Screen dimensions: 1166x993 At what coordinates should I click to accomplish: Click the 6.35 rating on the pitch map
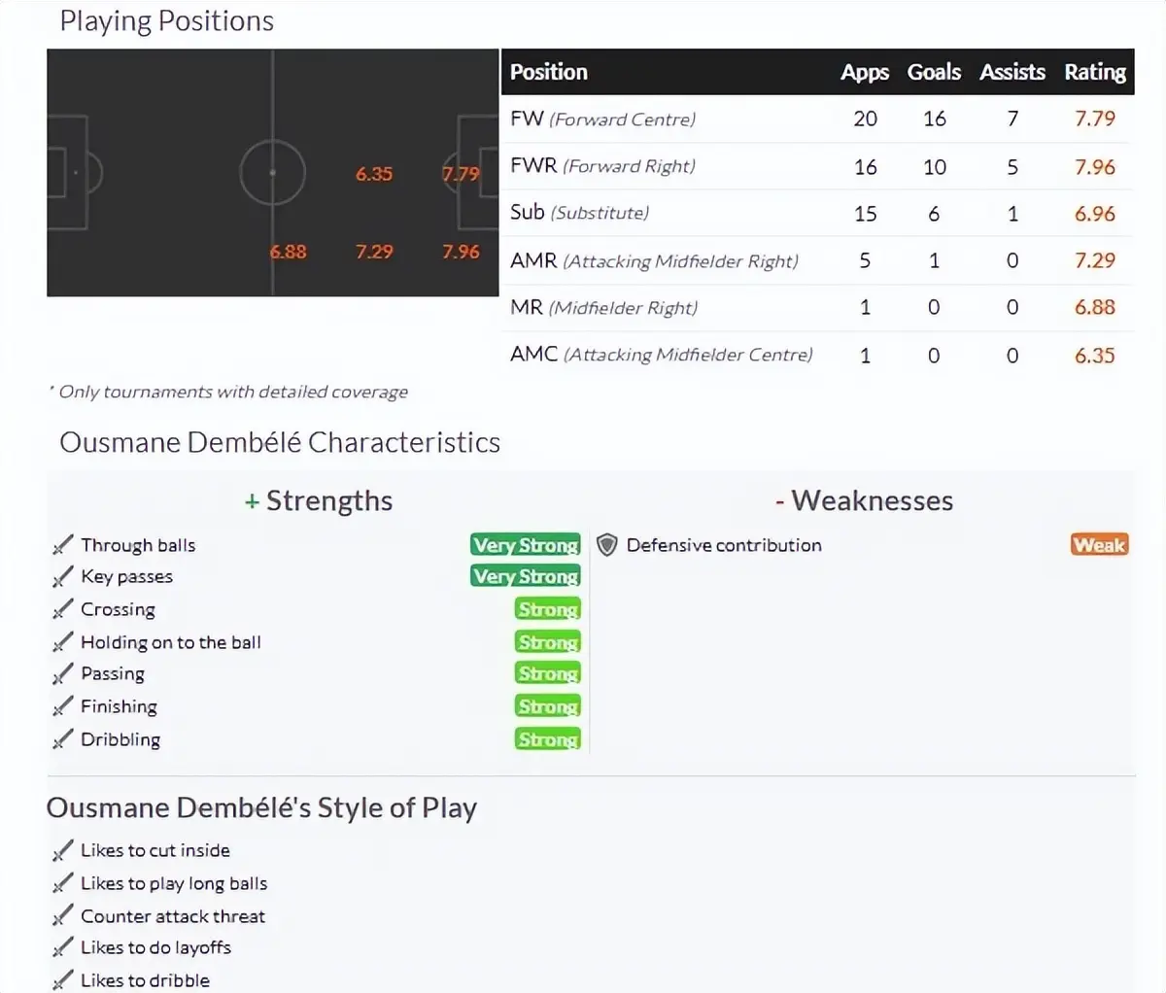pyautogui.click(x=374, y=174)
